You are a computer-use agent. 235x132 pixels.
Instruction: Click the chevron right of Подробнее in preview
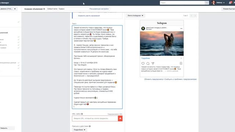[181, 58]
